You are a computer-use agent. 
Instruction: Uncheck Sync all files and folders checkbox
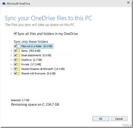click(x=15, y=34)
